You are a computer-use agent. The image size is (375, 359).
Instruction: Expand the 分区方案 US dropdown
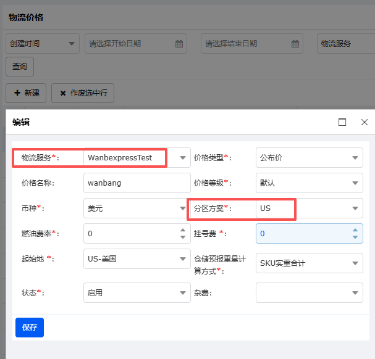pyautogui.click(x=355, y=208)
